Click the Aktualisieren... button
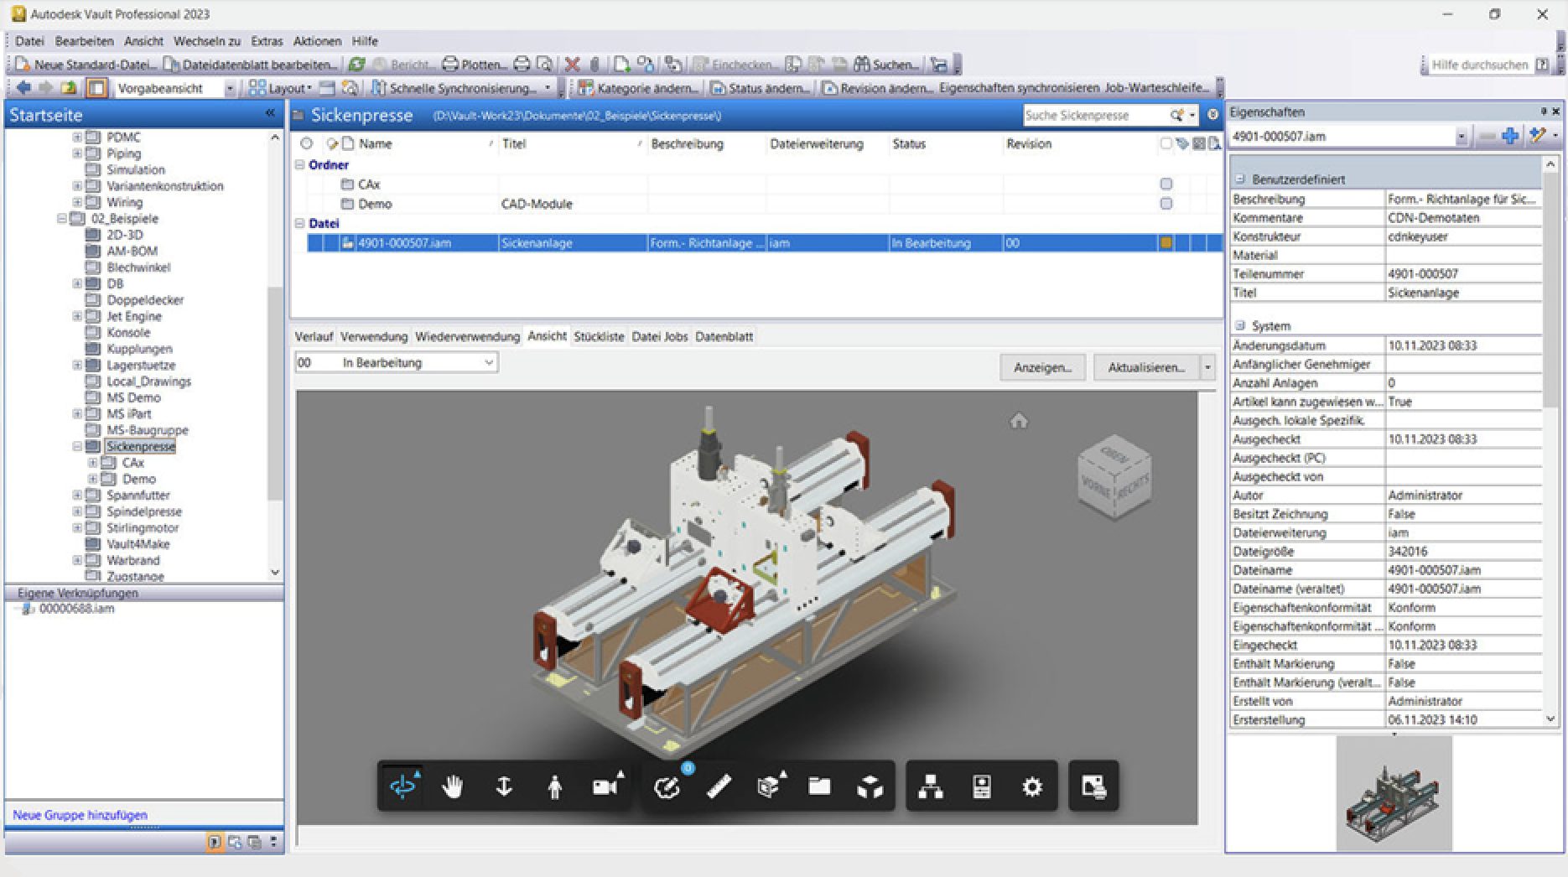 (x=1146, y=367)
